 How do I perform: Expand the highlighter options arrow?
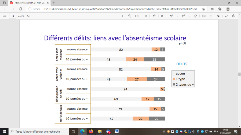coord(189,16)
